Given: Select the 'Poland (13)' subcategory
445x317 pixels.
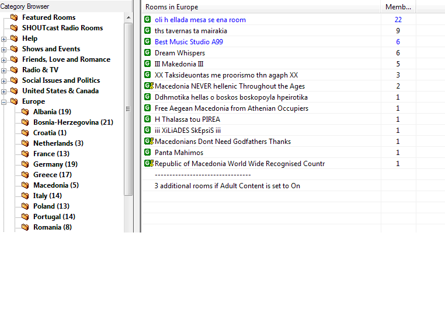Looking at the screenshot, I should point(51,206).
